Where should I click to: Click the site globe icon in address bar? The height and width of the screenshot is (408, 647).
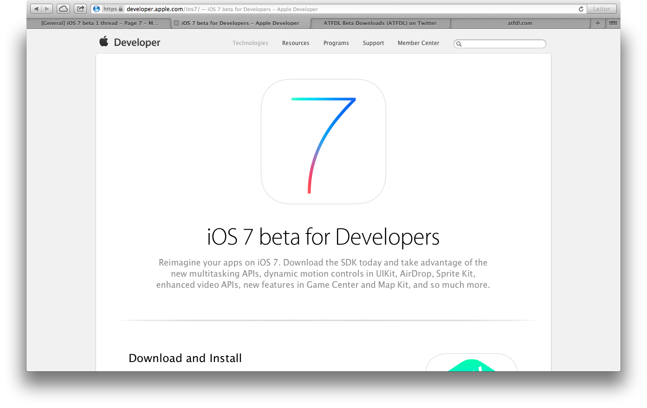[x=97, y=9]
